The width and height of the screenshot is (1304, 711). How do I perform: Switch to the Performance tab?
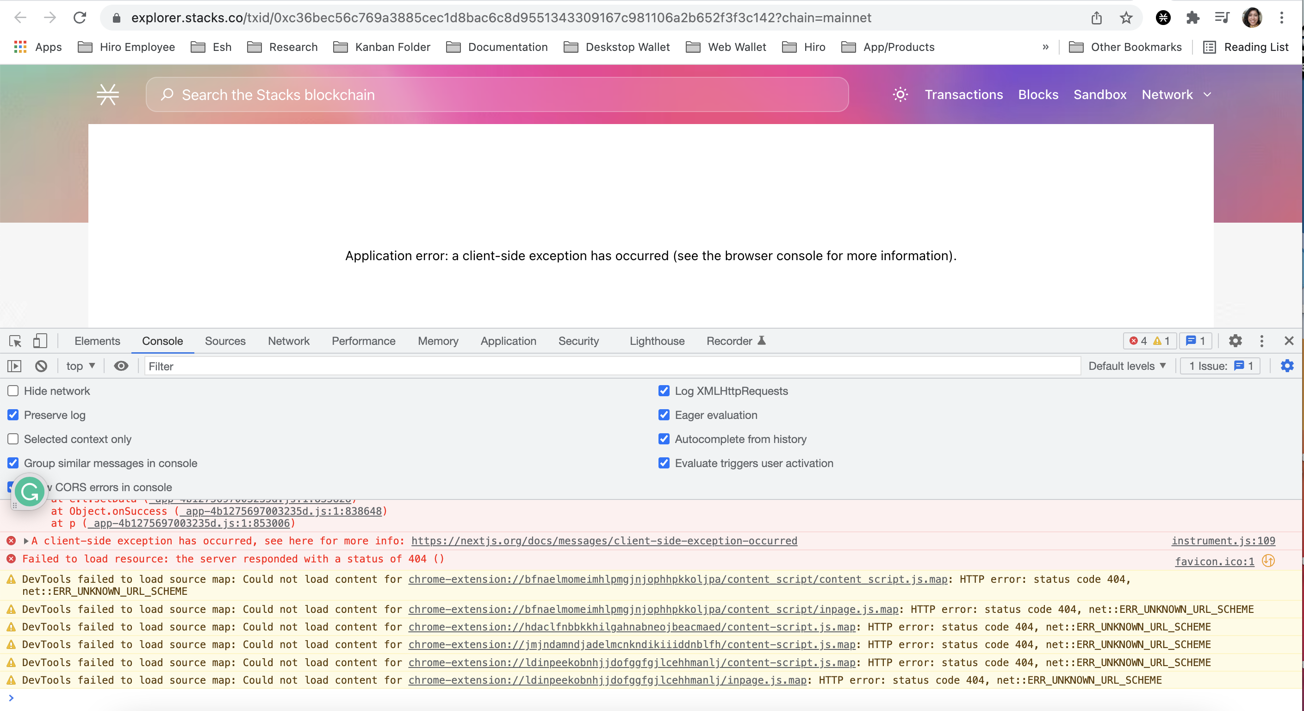363,341
